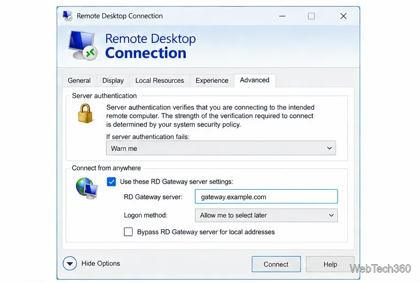This screenshot has height=283, width=420.
Task: Click the Help button
Action: 330,264
